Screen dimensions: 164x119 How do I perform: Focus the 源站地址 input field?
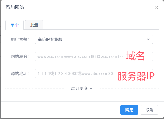click(x=94, y=74)
